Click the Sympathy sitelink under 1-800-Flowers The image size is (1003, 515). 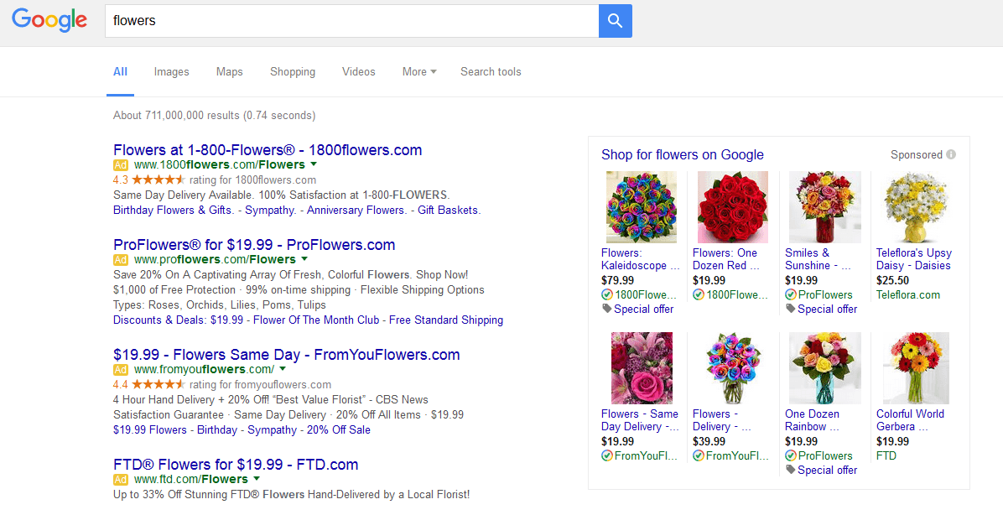271,211
